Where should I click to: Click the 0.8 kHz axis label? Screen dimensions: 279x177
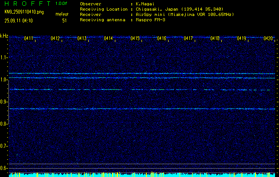pos(4,124)
